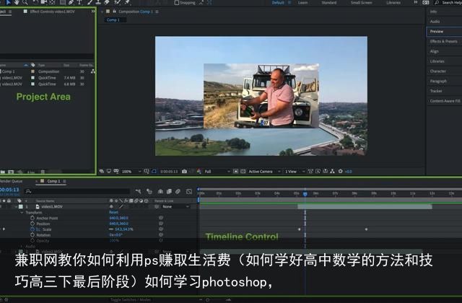Click the reset exposure icon
Viewport: 462px width, 303px height.
[341, 172]
